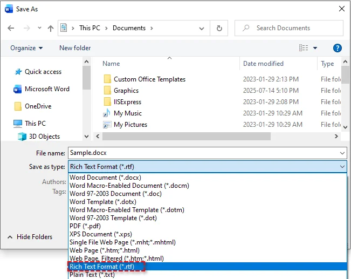Viewport: 351px width, 279px height.
Task: Sort by the Name column header
Action: click(111, 64)
